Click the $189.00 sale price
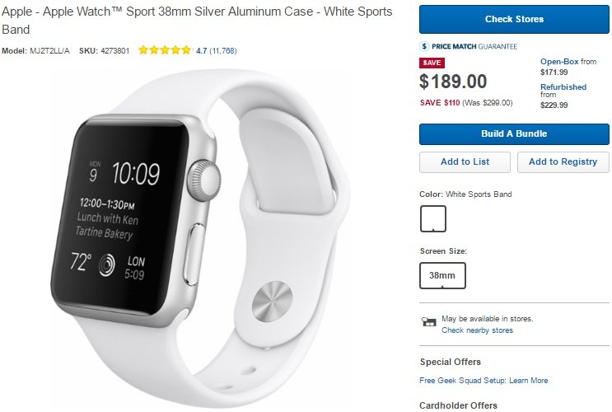 [453, 82]
